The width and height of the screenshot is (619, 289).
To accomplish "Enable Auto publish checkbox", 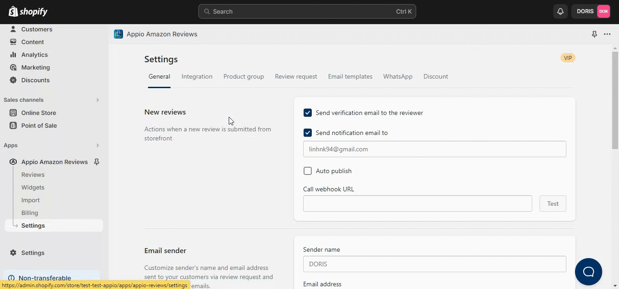I will 308,171.
